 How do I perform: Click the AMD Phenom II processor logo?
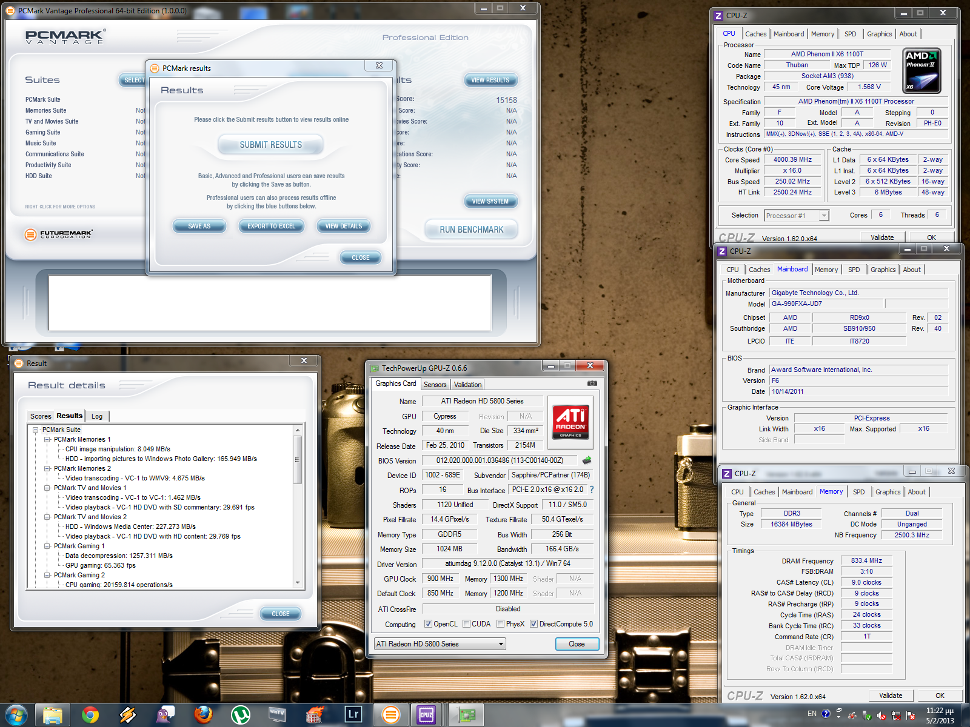click(x=922, y=71)
